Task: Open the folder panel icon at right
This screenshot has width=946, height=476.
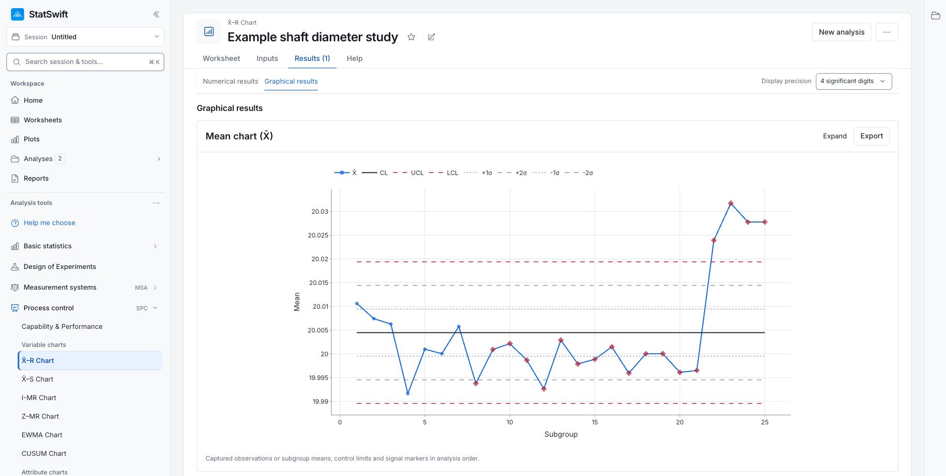Action: tap(935, 15)
